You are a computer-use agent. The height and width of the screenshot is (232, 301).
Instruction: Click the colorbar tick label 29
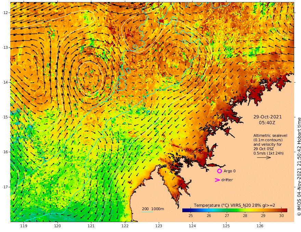(x=263, y=216)
